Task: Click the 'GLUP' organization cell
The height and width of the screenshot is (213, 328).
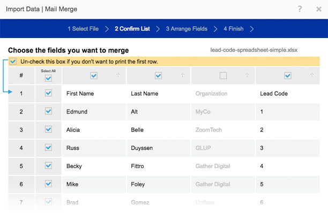Action: (x=223, y=148)
